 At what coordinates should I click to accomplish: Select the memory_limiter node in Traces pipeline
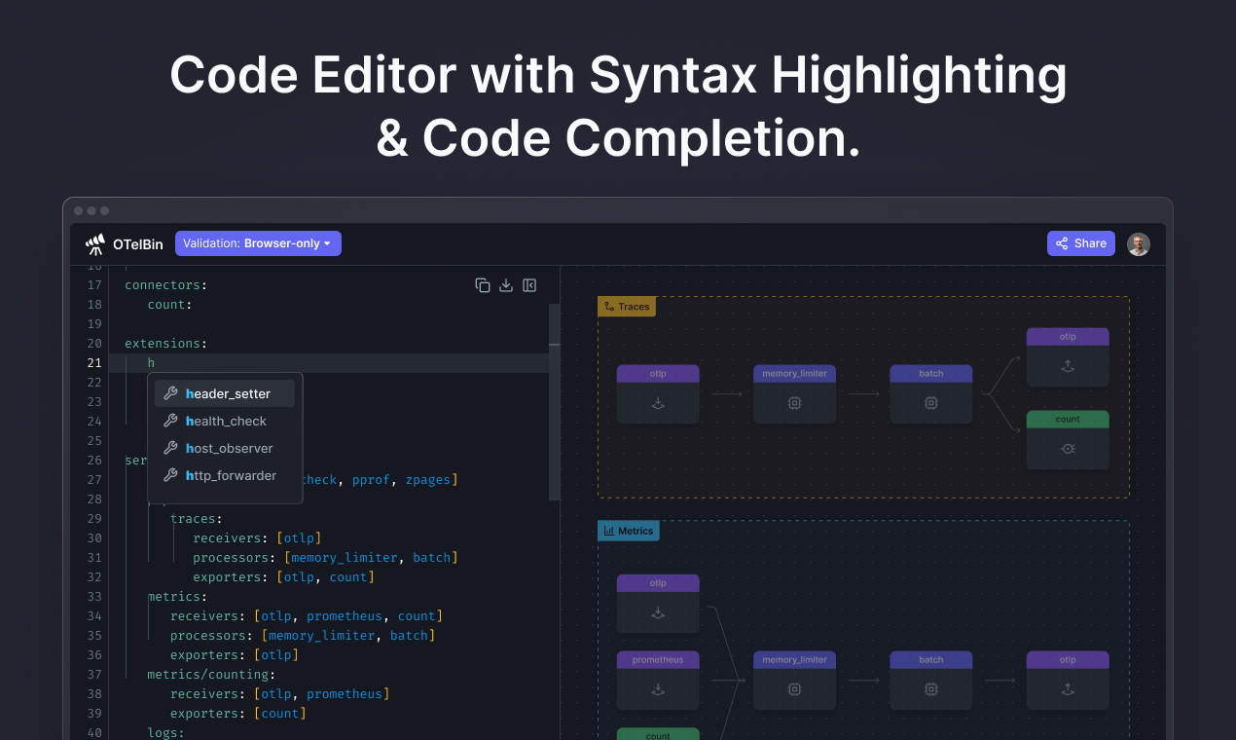coord(794,393)
